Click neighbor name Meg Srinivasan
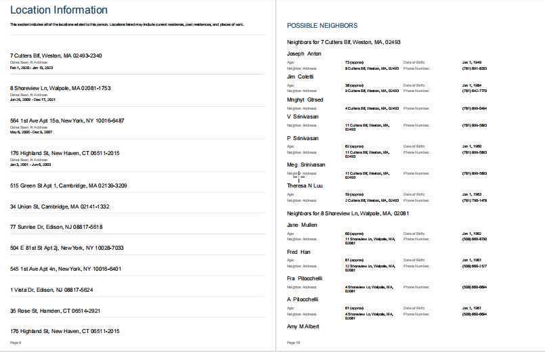 306,164
